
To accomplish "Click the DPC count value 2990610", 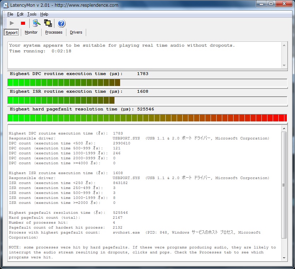I will pyautogui.click(x=122, y=143).
